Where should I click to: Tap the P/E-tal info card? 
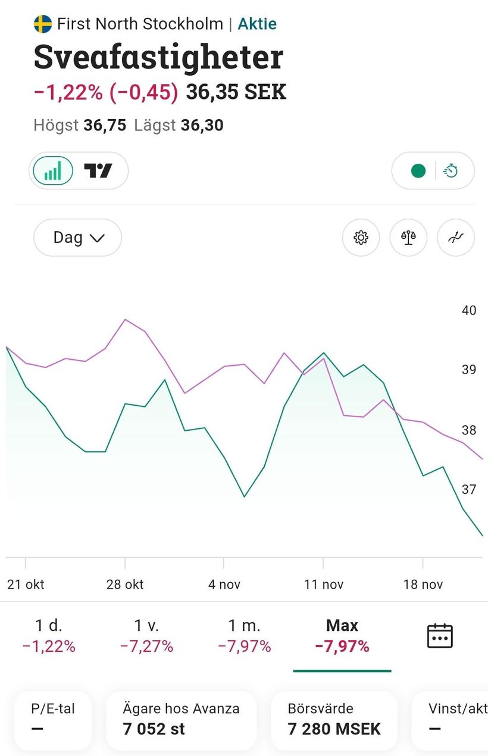pyautogui.click(x=53, y=719)
